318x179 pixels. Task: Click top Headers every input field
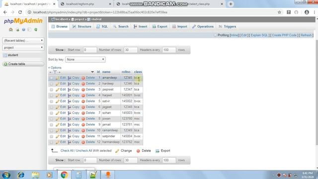point(169,50)
